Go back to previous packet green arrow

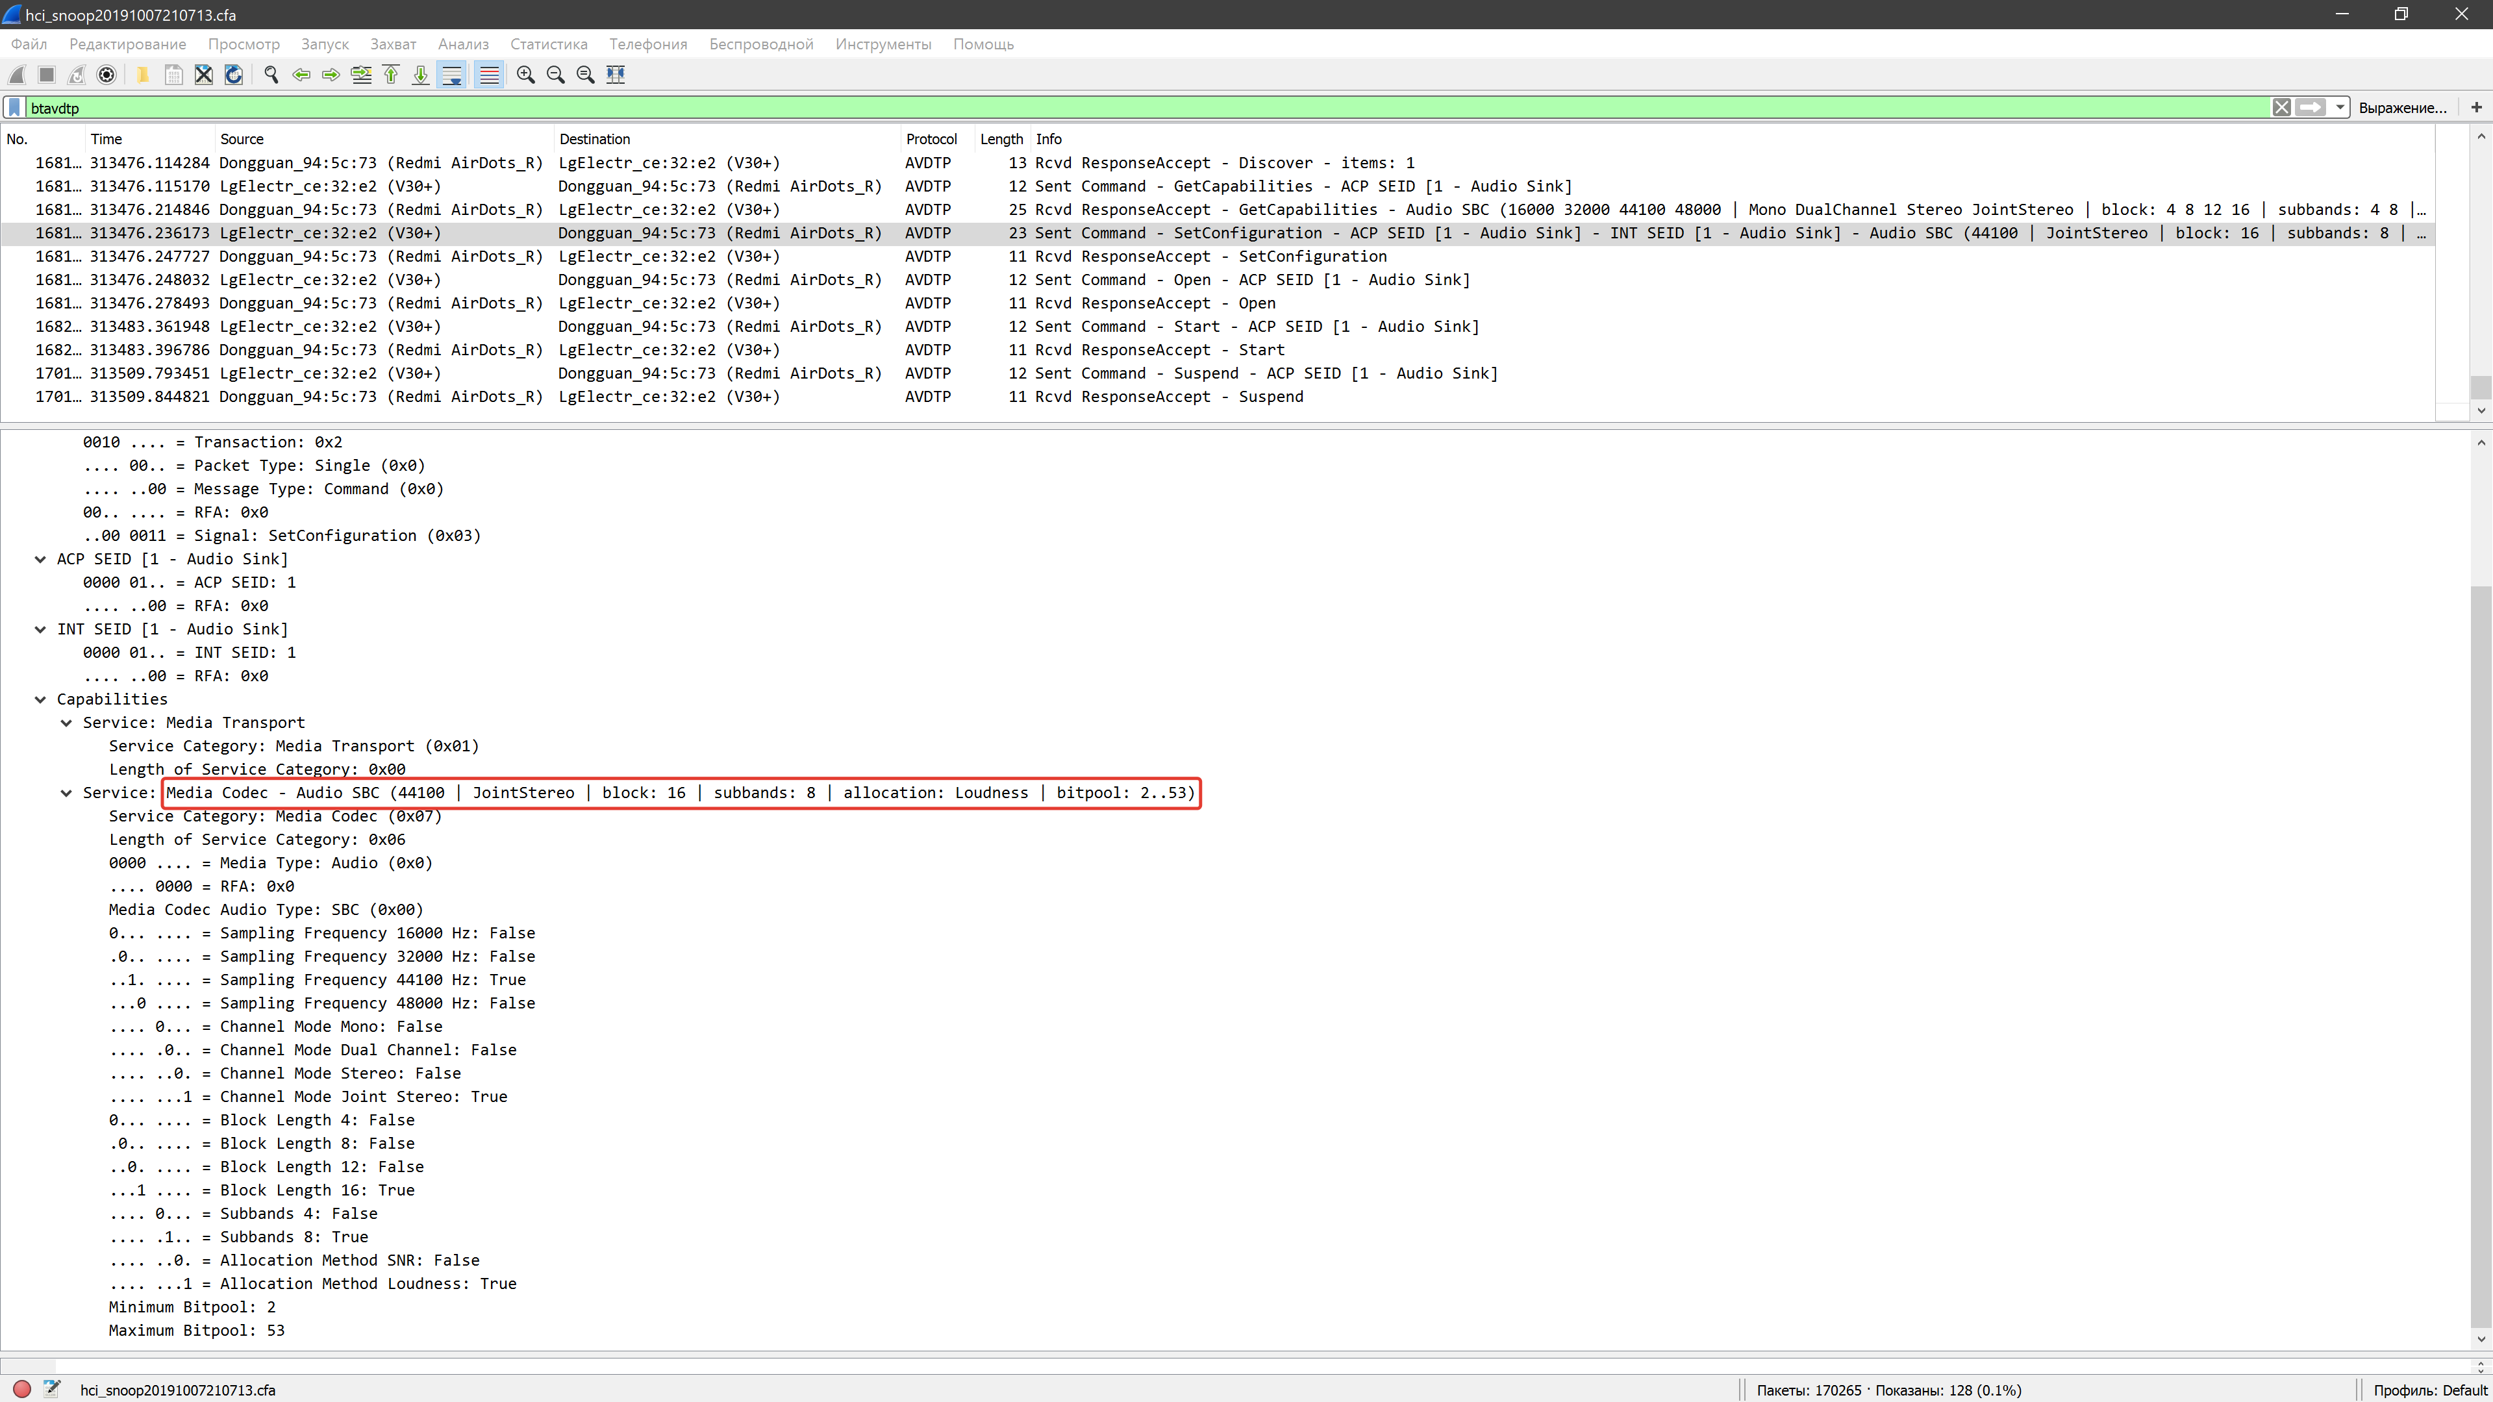coord(301,75)
